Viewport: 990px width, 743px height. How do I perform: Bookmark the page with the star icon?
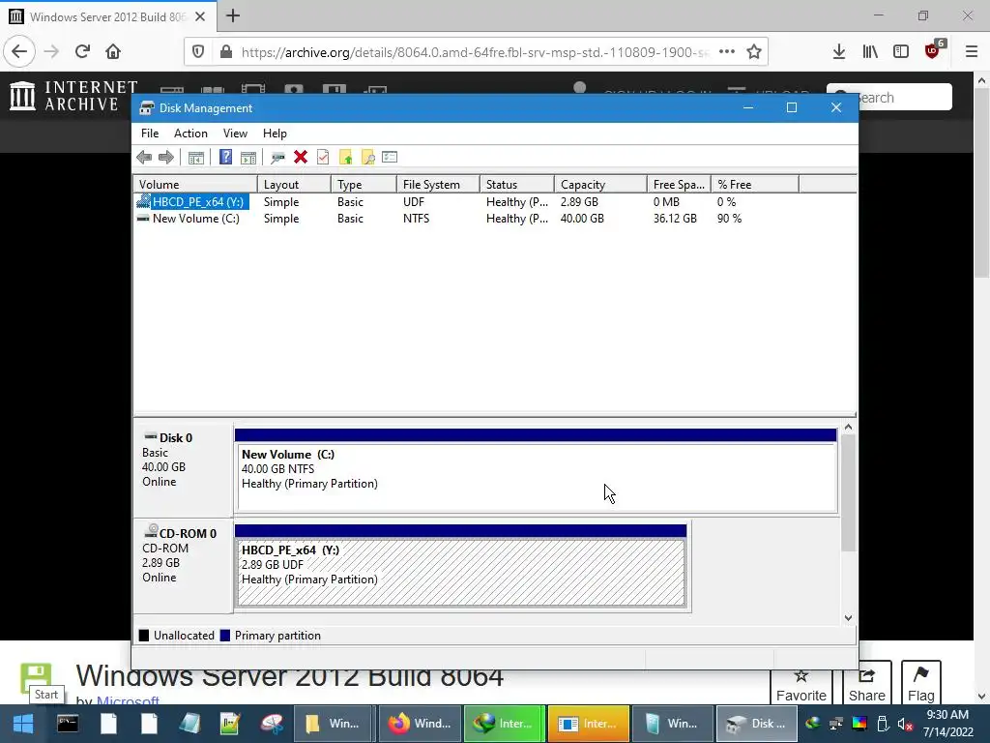click(754, 52)
